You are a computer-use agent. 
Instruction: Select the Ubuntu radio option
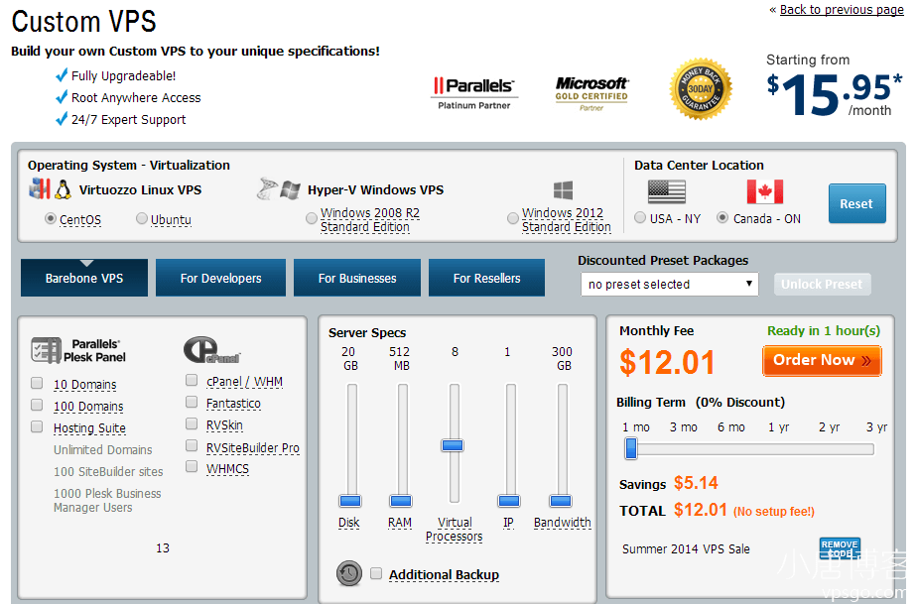tap(142, 218)
